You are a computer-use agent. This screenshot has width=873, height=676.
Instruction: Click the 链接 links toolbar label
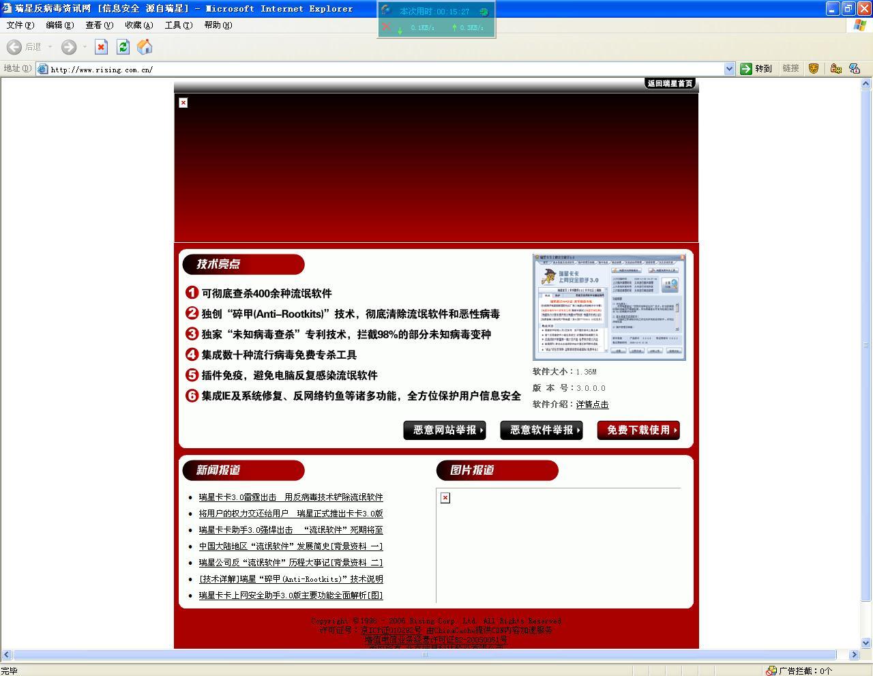click(x=790, y=69)
